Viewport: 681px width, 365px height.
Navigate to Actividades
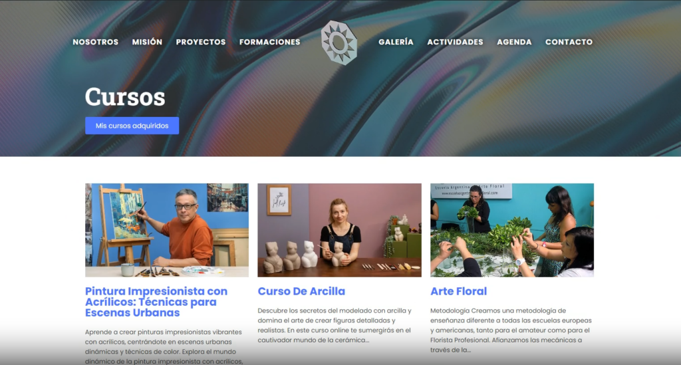455,42
